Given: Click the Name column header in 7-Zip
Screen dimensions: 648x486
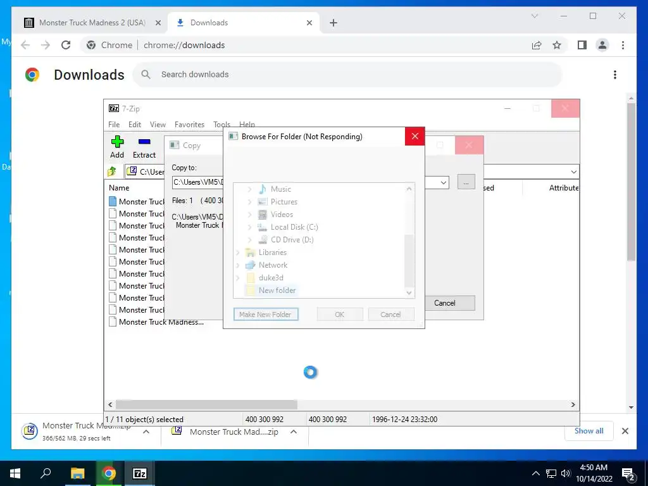Looking at the screenshot, I should click(x=119, y=188).
